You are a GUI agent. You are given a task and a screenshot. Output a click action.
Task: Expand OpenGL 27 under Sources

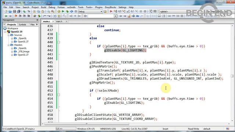pos(12,41)
